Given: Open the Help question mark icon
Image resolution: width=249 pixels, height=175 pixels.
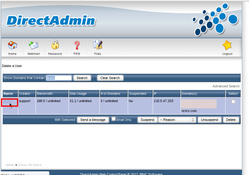Looking at the screenshot, I should coord(77,46).
